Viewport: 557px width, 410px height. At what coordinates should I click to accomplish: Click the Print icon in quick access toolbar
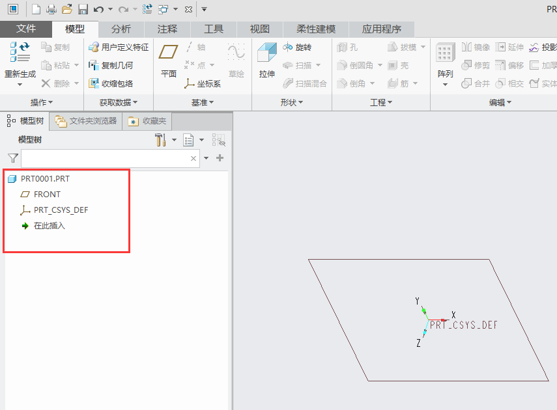pos(51,9)
